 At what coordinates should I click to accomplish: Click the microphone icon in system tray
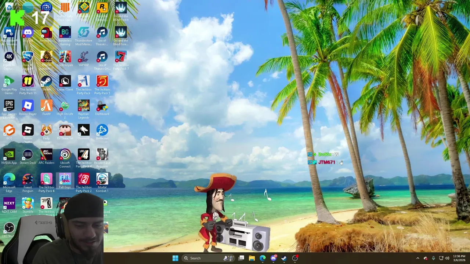pyautogui.click(x=434, y=258)
